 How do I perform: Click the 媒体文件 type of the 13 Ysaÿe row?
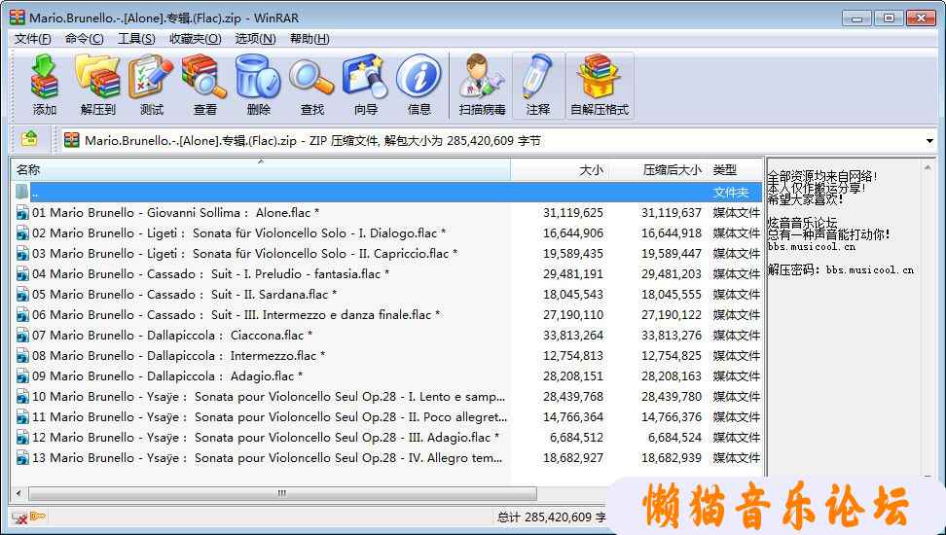736,458
